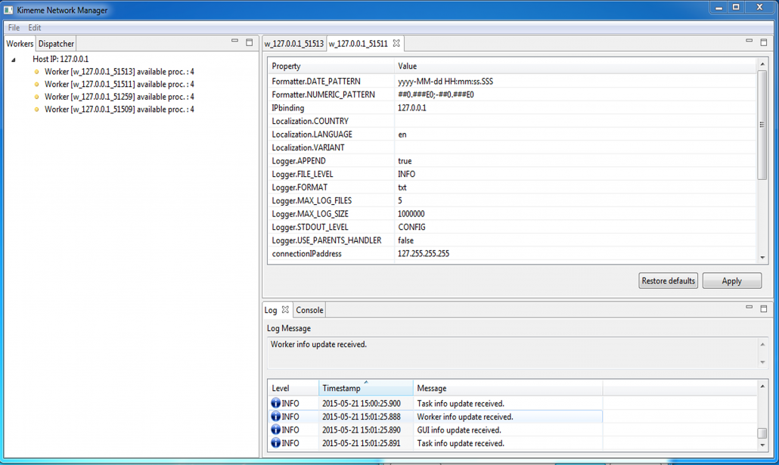The image size is (779, 465).
Task: Switch to the Workers tab
Action: [20, 44]
